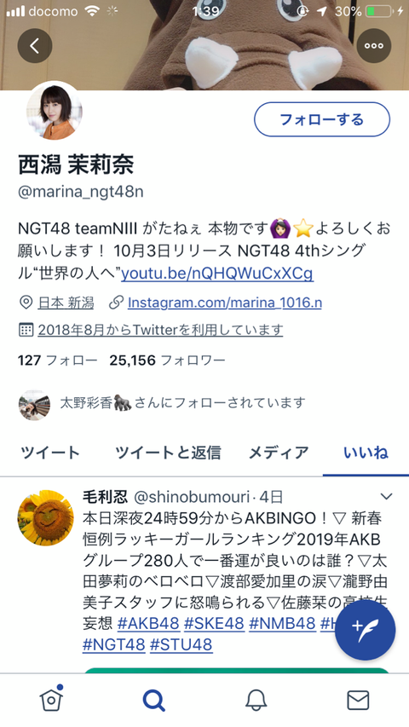Switch to the ツイートと返信 tab
409x727 pixels.
pos(168,453)
